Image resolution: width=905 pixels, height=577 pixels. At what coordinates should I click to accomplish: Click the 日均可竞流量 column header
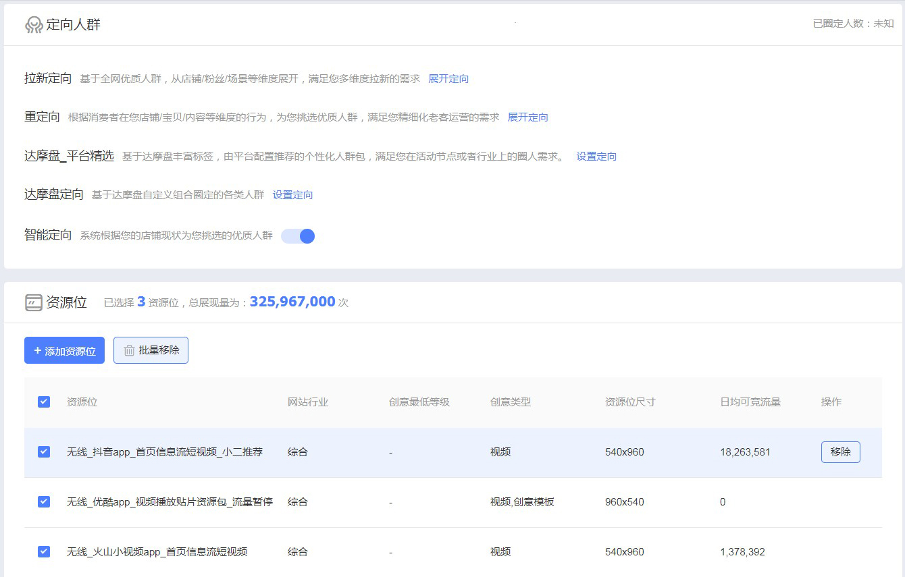point(750,402)
